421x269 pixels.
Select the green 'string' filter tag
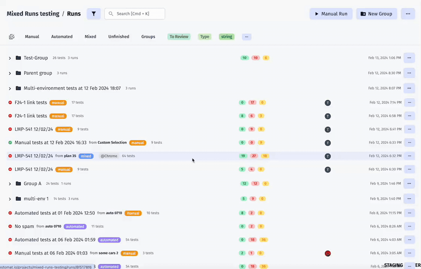[227, 37]
